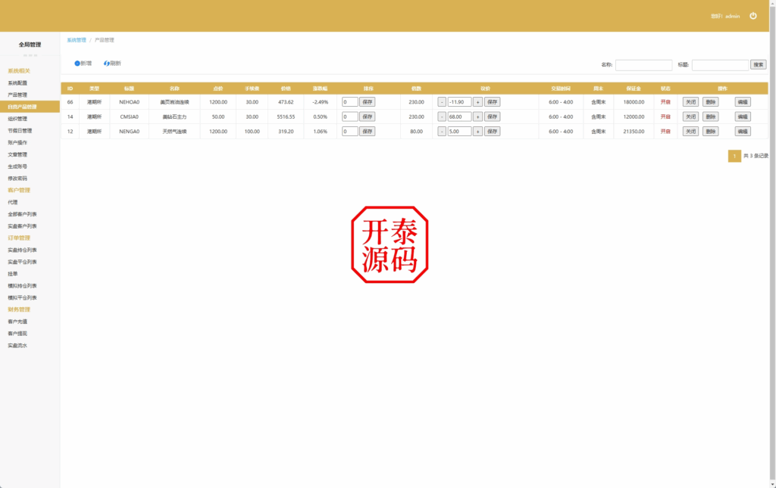Open 产品管理 in the sidebar
The width and height of the screenshot is (776, 488).
(17, 95)
